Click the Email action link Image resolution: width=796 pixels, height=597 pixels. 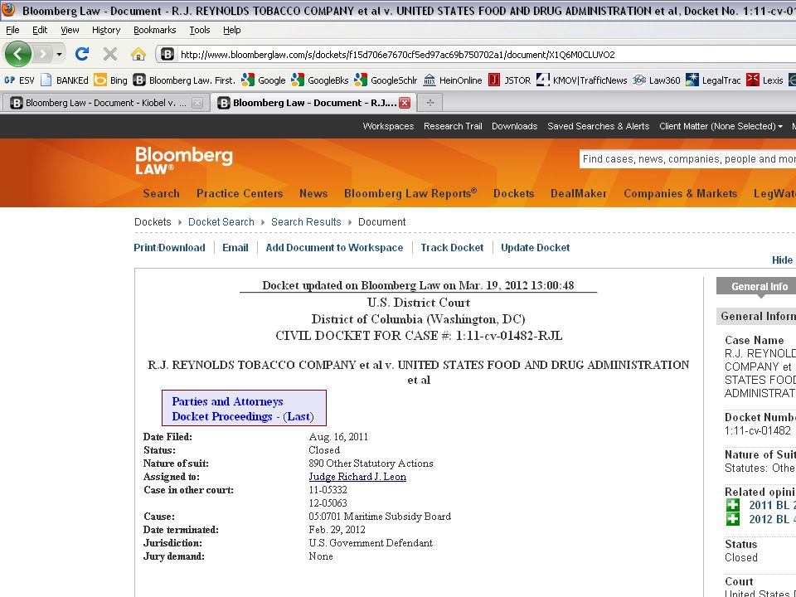pyautogui.click(x=235, y=248)
